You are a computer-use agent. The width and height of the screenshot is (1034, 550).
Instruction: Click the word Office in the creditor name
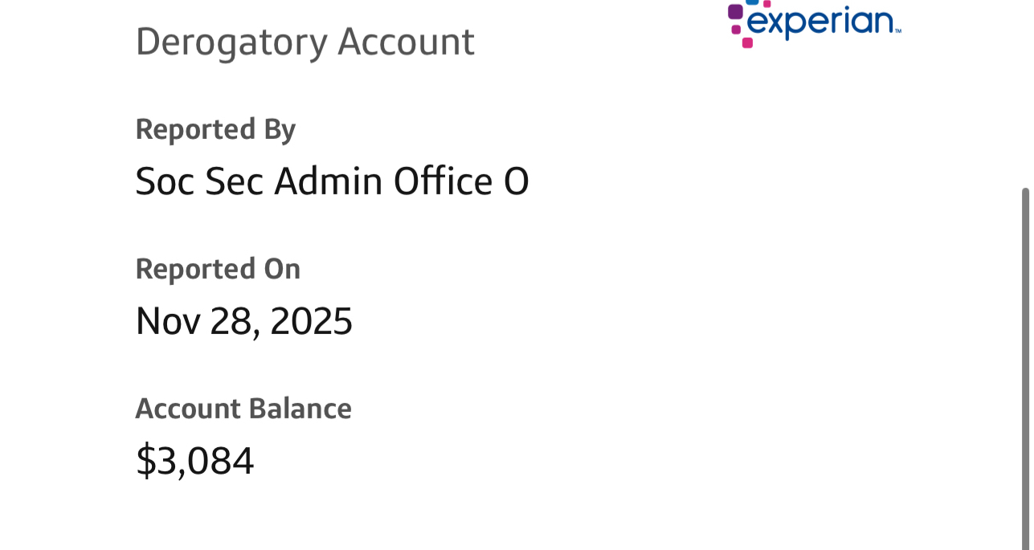click(442, 181)
